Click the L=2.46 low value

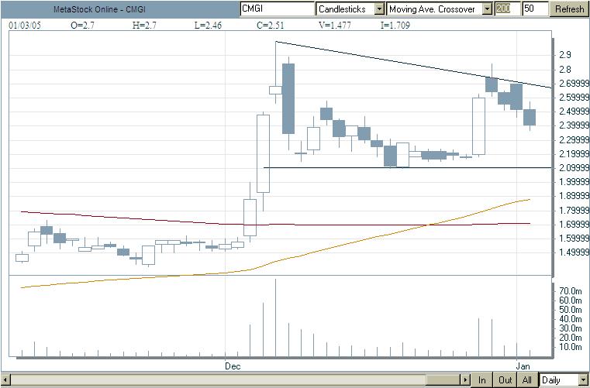click(208, 26)
